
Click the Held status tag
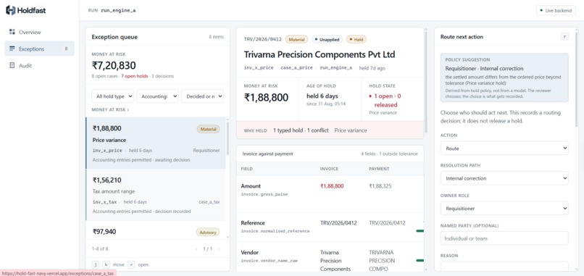356,39
